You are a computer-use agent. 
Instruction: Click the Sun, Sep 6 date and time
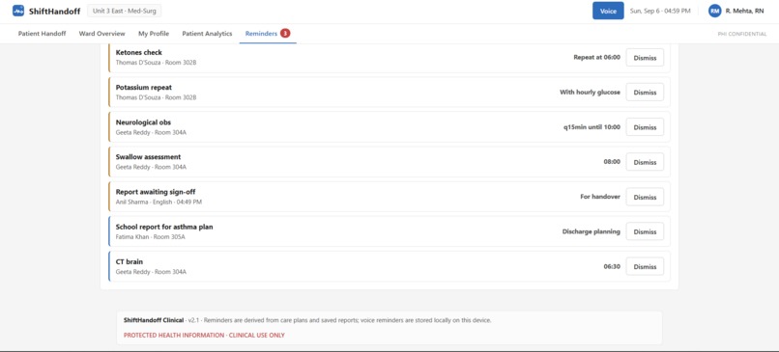pyautogui.click(x=660, y=11)
